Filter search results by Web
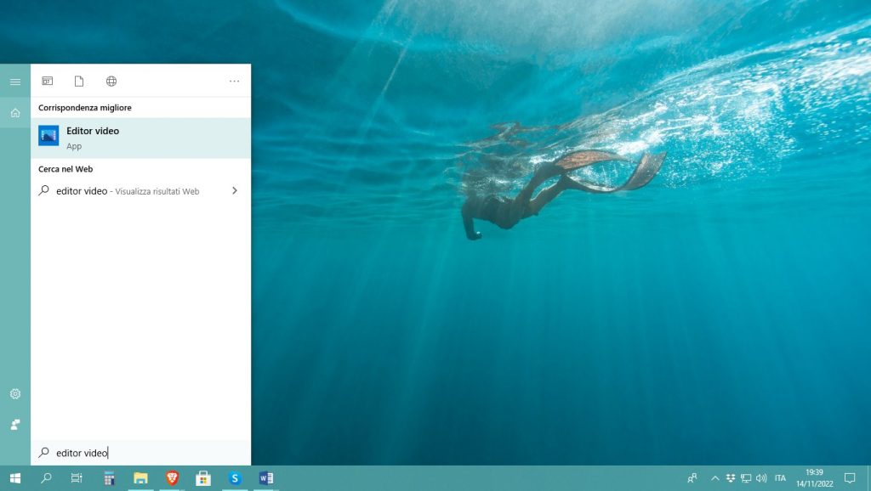 click(x=111, y=82)
